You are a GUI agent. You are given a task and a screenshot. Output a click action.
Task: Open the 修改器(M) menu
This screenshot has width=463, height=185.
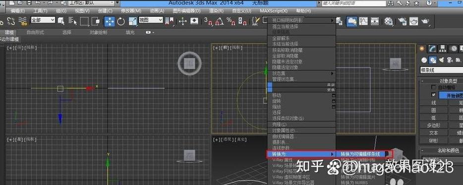click(131, 11)
